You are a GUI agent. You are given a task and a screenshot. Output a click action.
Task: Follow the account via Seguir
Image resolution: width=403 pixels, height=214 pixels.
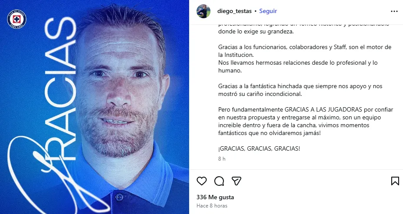click(268, 11)
